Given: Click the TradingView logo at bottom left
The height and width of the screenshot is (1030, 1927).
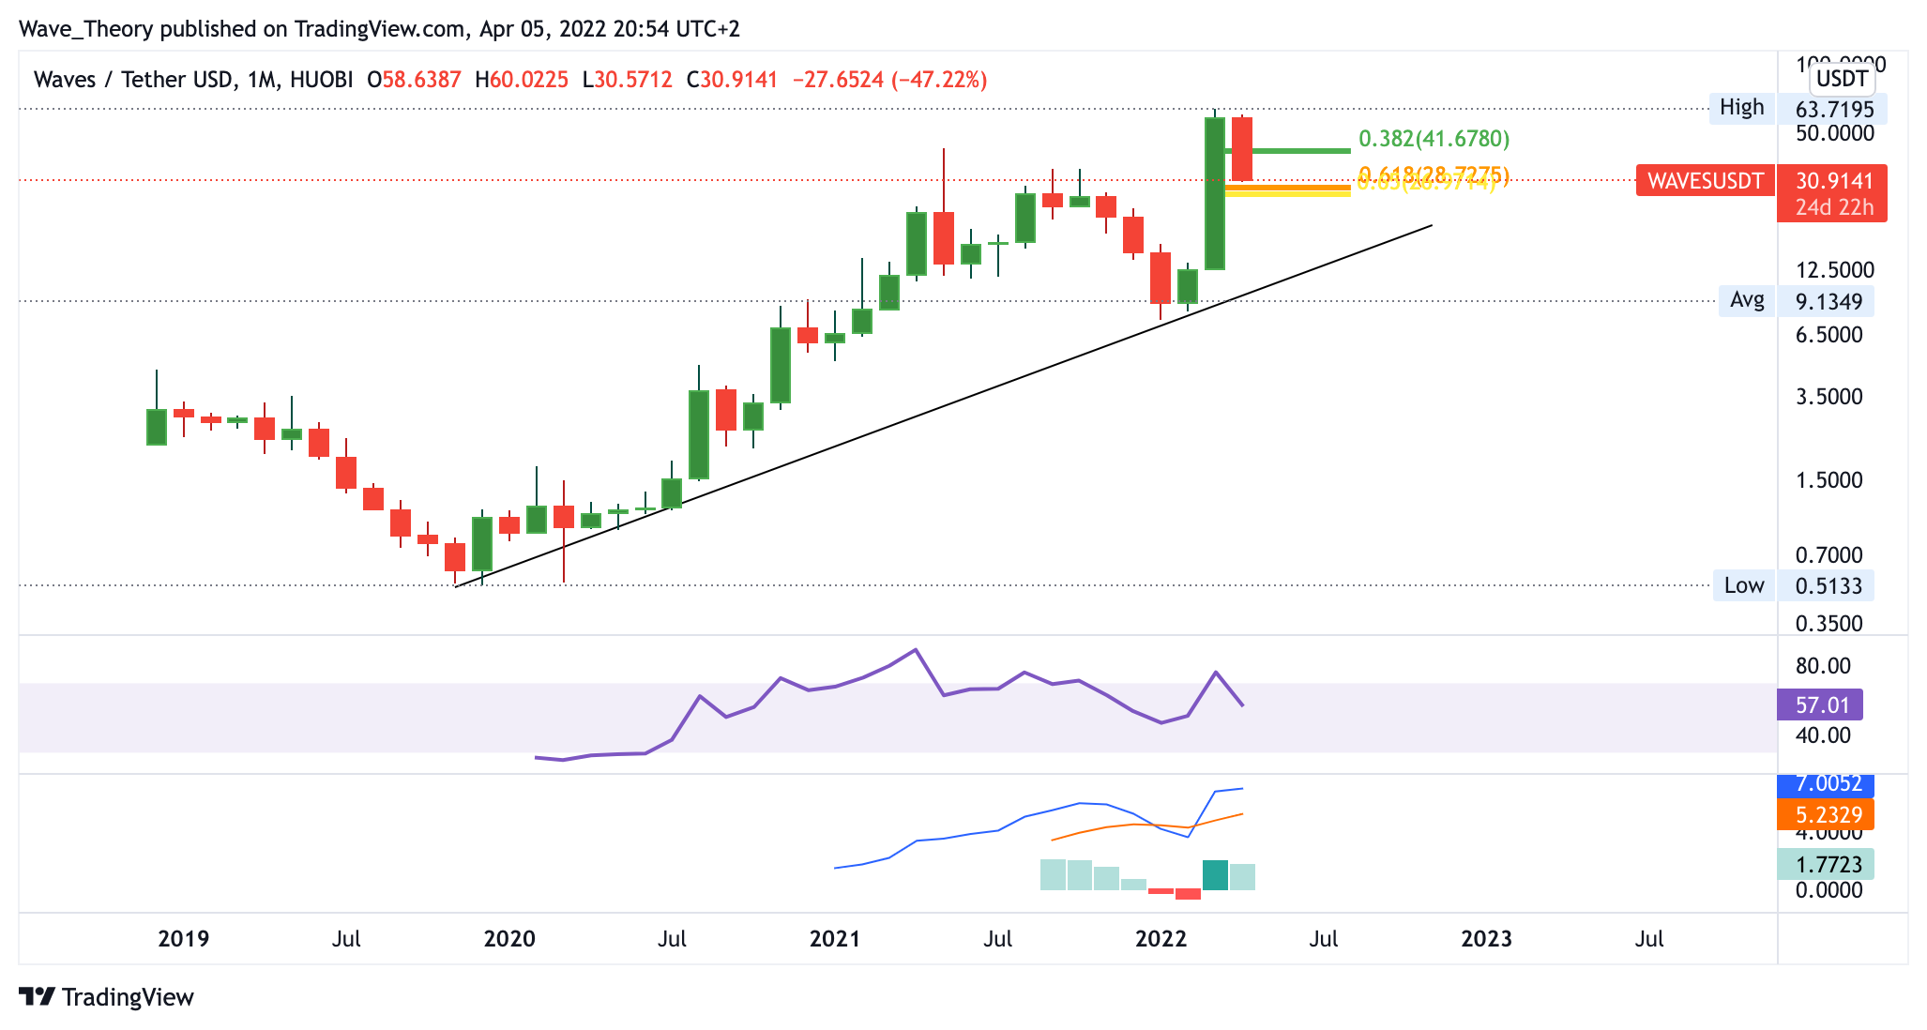Looking at the screenshot, I should [x=106, y=996].
